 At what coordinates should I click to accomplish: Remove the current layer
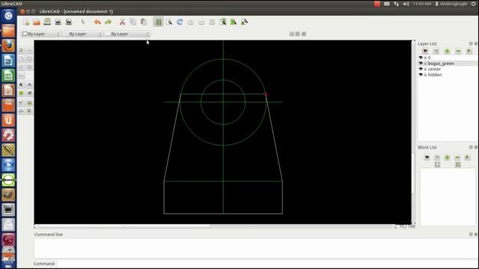[458, 52]
